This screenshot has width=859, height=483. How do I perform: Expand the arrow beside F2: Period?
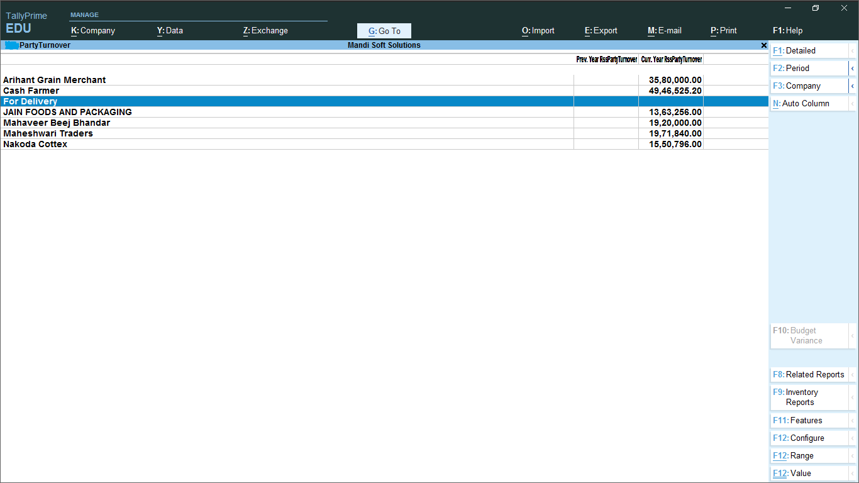[x=852, y=69]
